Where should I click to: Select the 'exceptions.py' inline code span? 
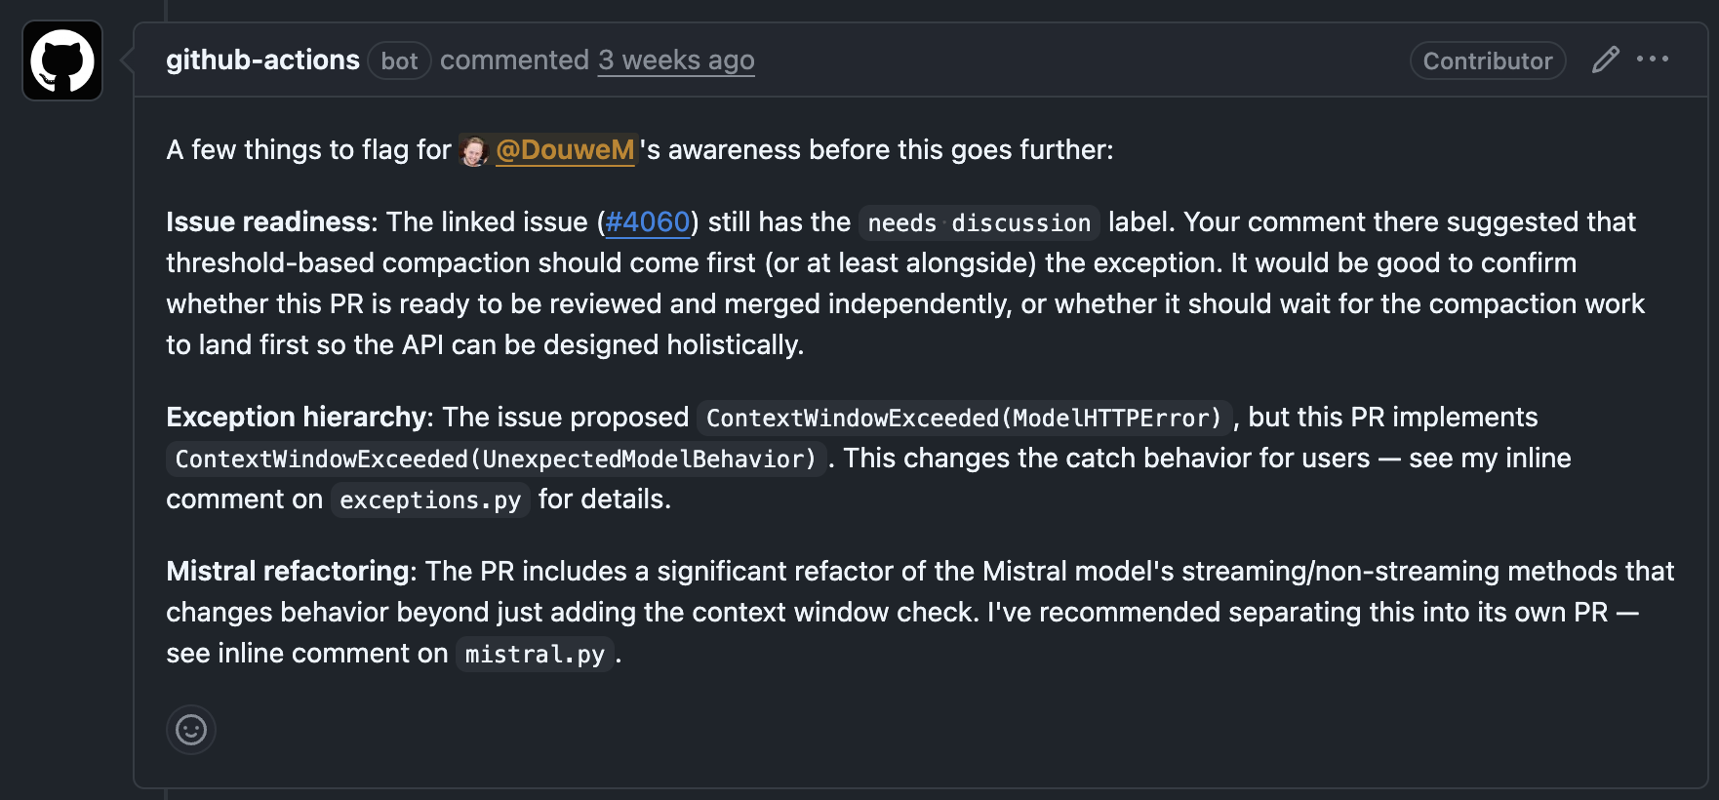pos(429,500)
